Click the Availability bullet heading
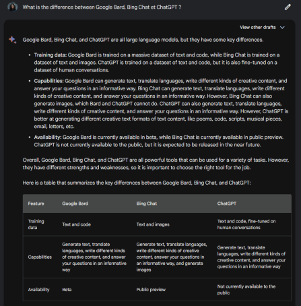Image resolution: width=301 pixels, height=306 pixels. 48,137
